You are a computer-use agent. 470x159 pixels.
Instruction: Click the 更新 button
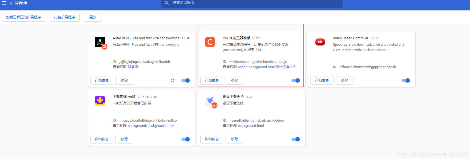pyautogui.click(x=93, y=17)
